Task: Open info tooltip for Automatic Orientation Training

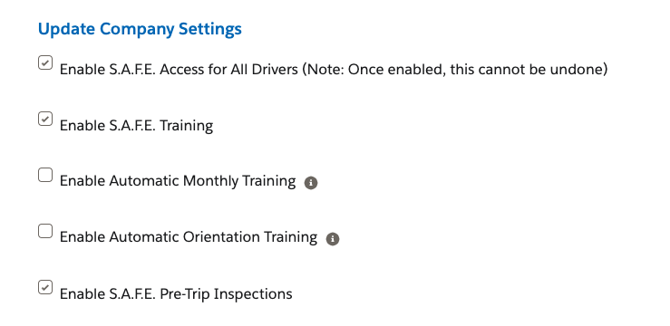Action: [x=333, y=239]
